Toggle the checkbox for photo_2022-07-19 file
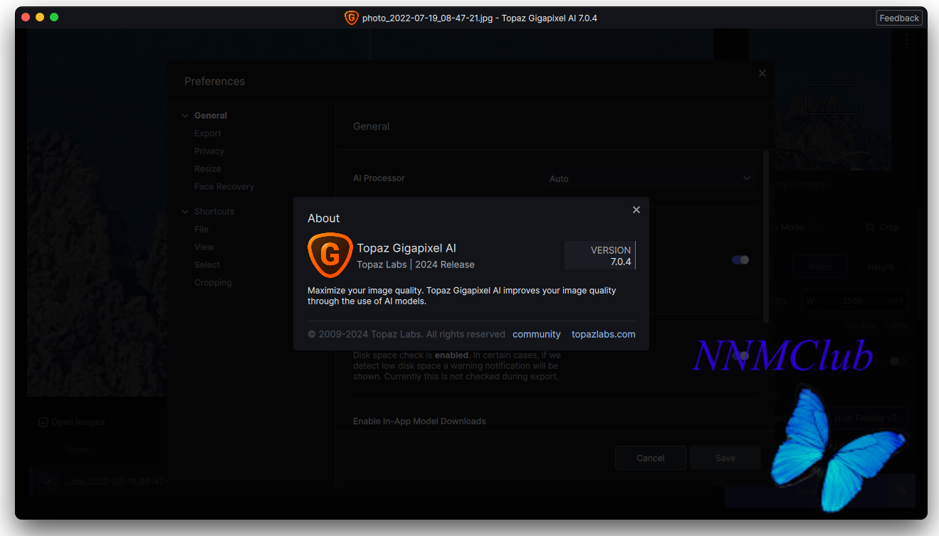The width and height of the screenshot is (939, 536). 48,482
